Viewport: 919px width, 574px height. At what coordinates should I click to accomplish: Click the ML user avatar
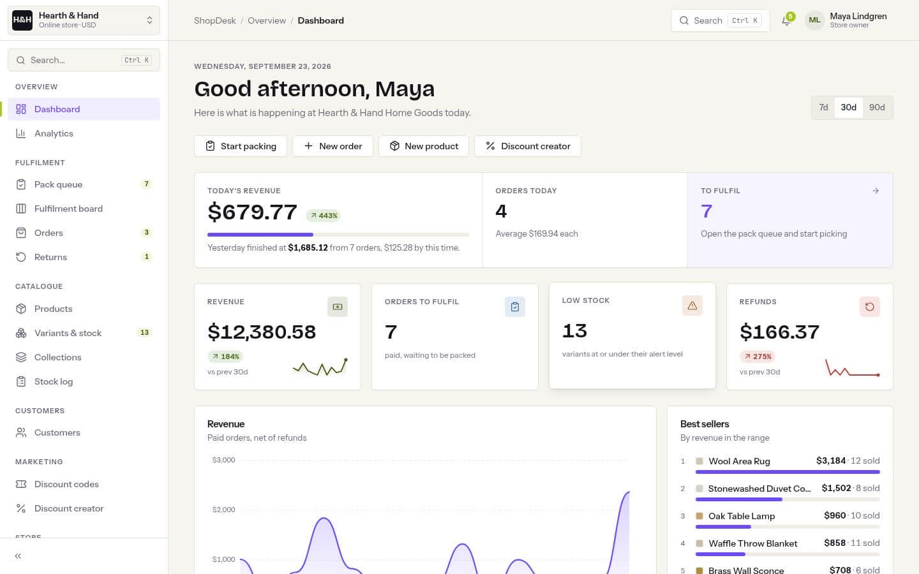tap(814, 20)
